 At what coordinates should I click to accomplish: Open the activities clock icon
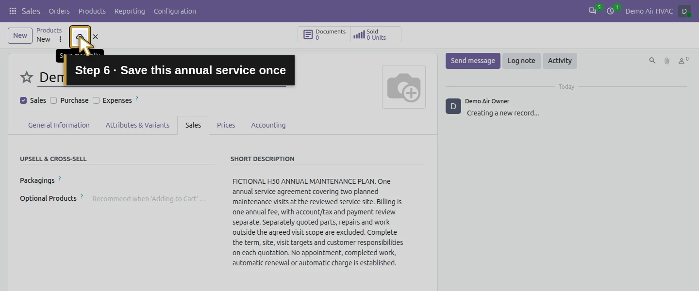[x=611, y=11]
